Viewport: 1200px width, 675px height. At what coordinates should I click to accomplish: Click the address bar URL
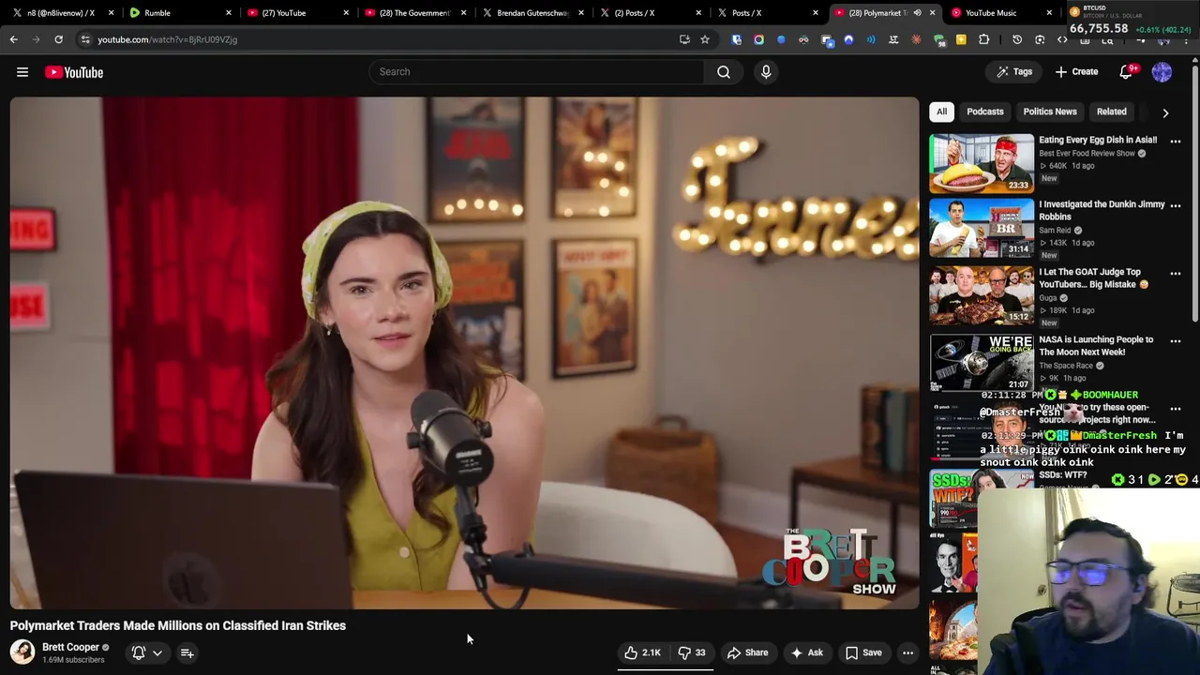coord(168,39)
